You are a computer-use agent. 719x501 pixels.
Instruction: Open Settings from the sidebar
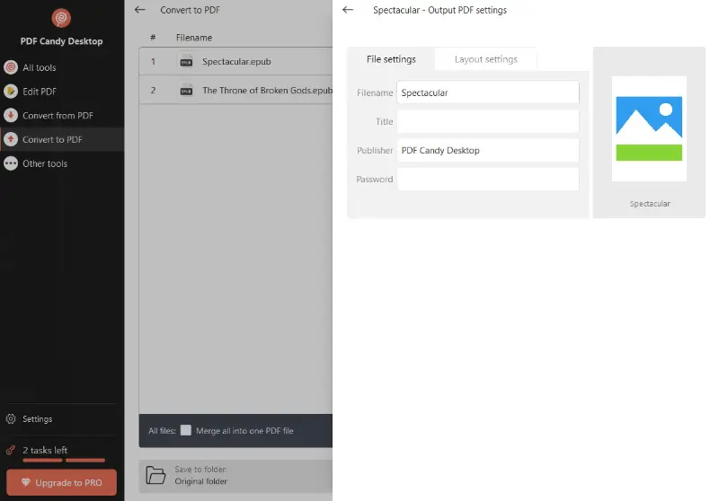(x=62, y=419)
